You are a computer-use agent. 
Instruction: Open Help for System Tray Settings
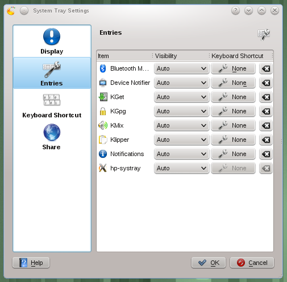point(31,263)
